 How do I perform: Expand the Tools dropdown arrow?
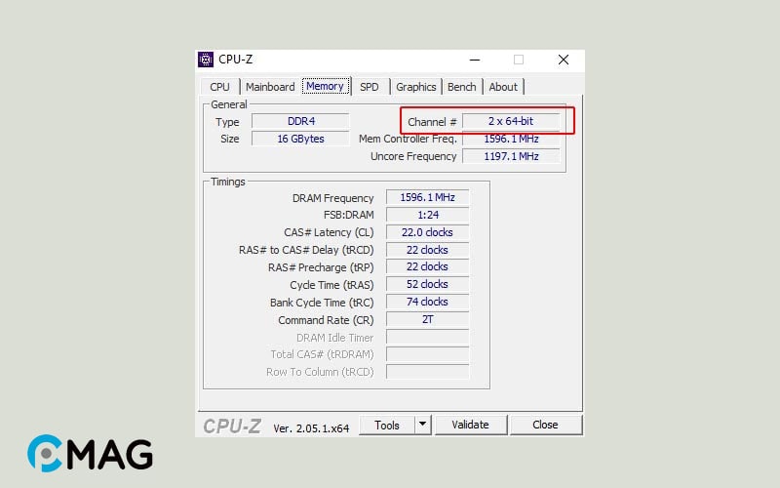click(422, 425)
